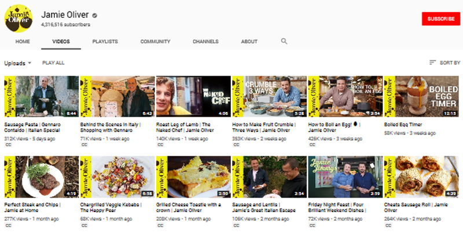This screenshot has height=234, width=463.
Task: Play the steak and chips plate thumbnail
Action: pyautogui.click(x=42, y=177)
